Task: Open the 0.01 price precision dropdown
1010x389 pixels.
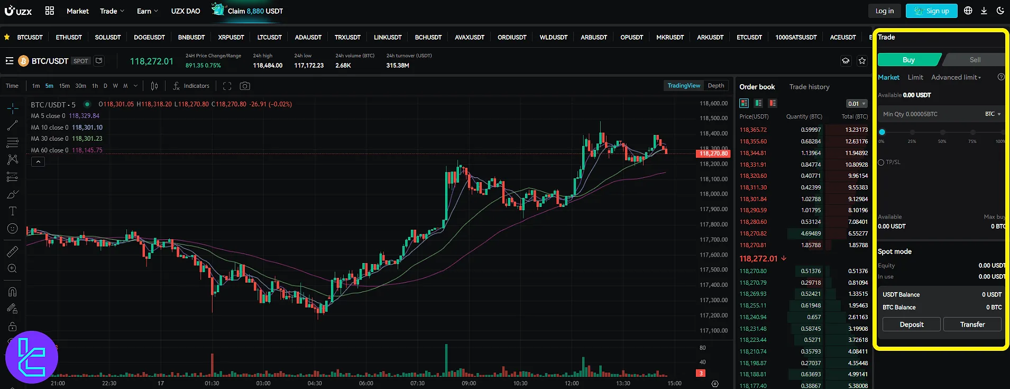Action: tap(857, 104)
